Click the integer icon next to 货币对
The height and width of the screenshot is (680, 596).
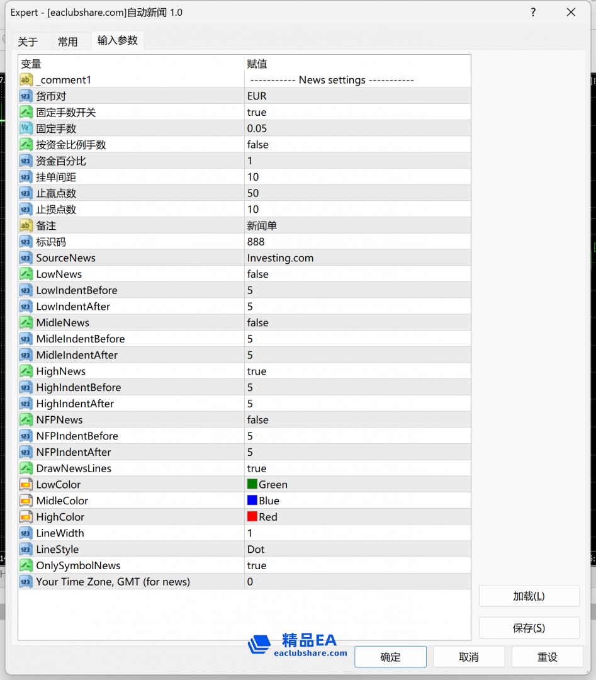pos(26,96)
